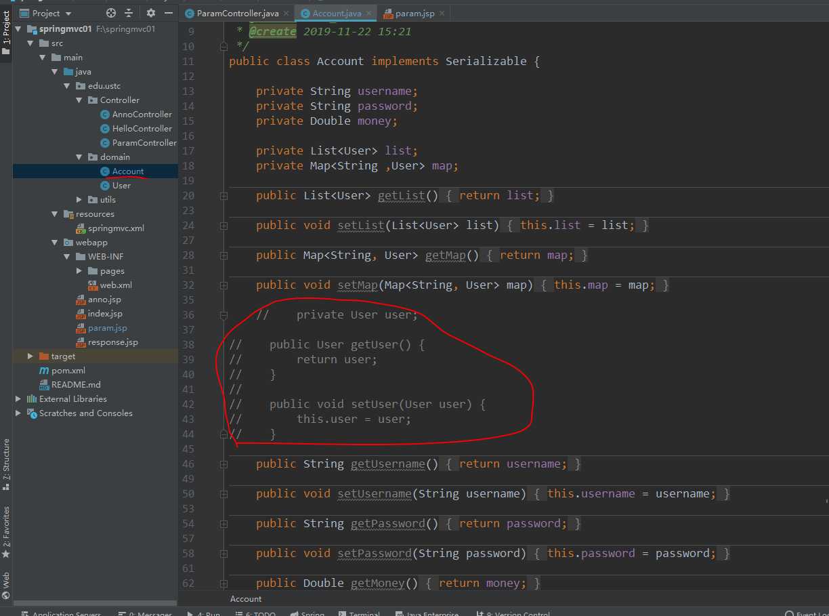Collapse the domain package
This screenshot has height=616, width=829.
click(x=79, y=157)
